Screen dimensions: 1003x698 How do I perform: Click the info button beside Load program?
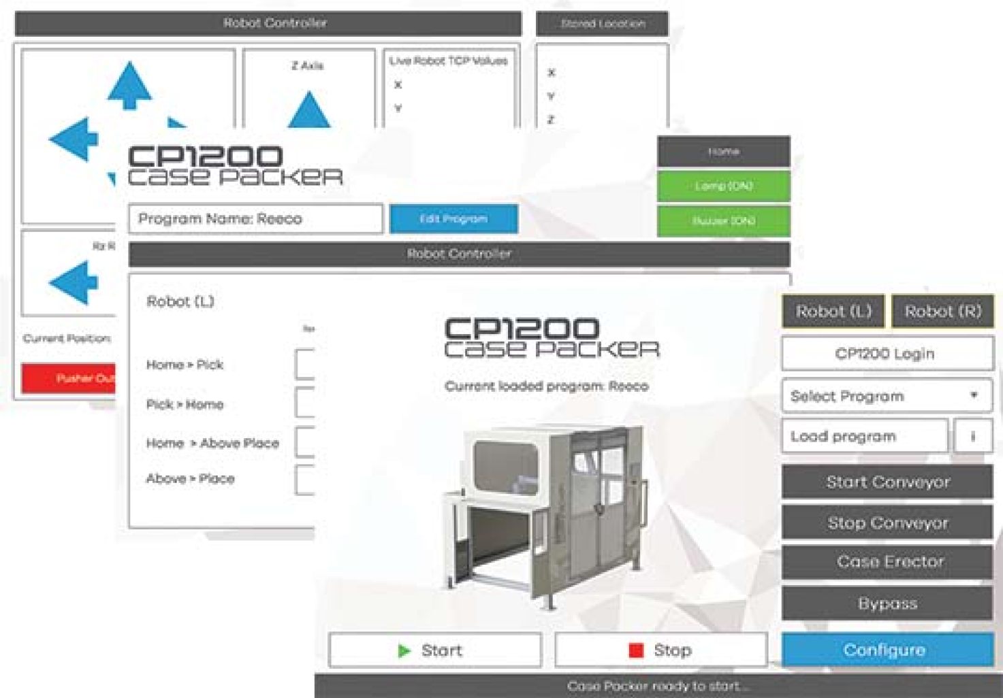(x=972, y=436)
